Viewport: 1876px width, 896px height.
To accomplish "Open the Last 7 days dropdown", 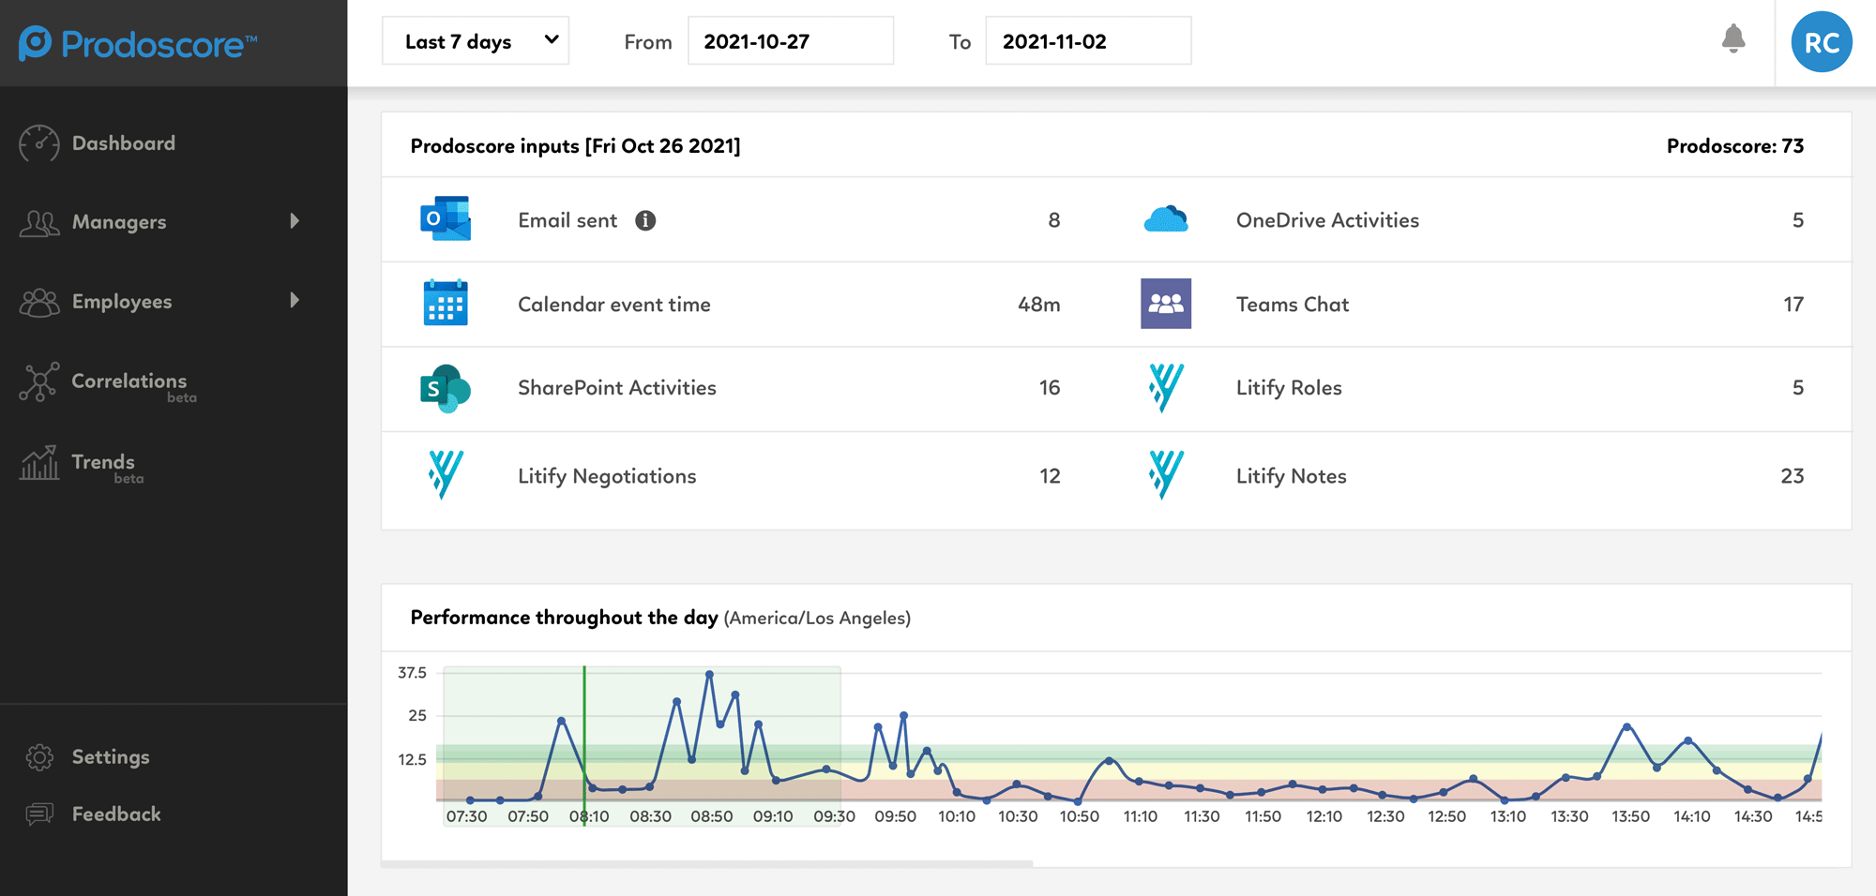I will 476,41.
